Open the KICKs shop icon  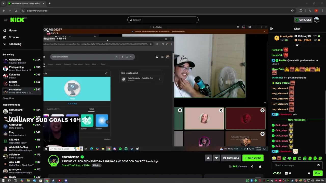click(x=286, y=173)
